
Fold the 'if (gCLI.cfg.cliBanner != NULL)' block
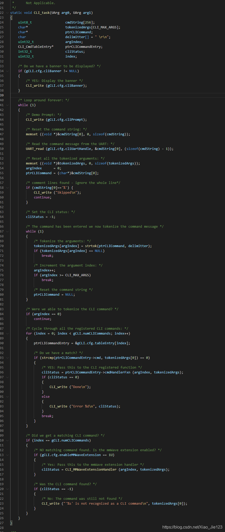coord(7,71)
